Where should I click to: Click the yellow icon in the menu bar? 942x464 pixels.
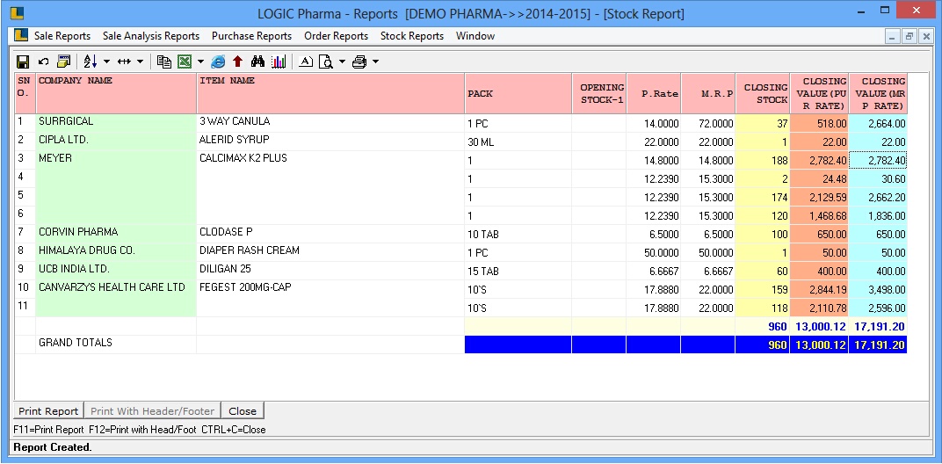(x=21, y=35)
